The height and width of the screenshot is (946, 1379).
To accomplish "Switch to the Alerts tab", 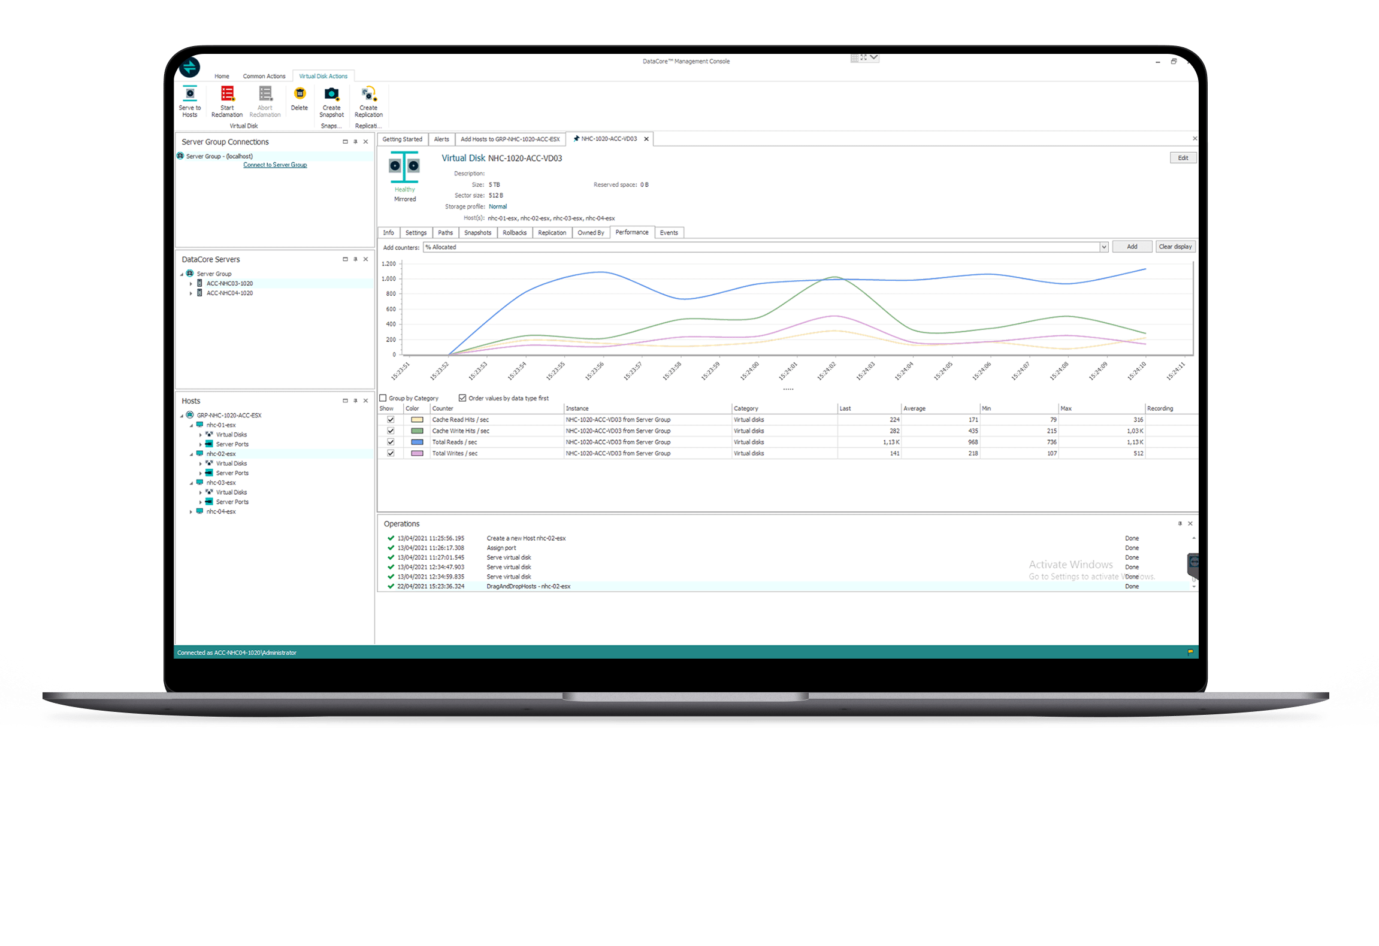I will click(441, 139).
